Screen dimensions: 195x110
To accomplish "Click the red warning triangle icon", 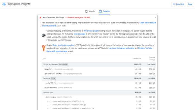I will tap(40, 18).
